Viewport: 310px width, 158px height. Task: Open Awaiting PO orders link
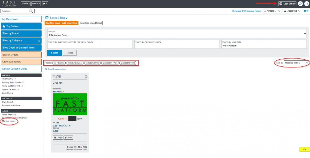7,79
